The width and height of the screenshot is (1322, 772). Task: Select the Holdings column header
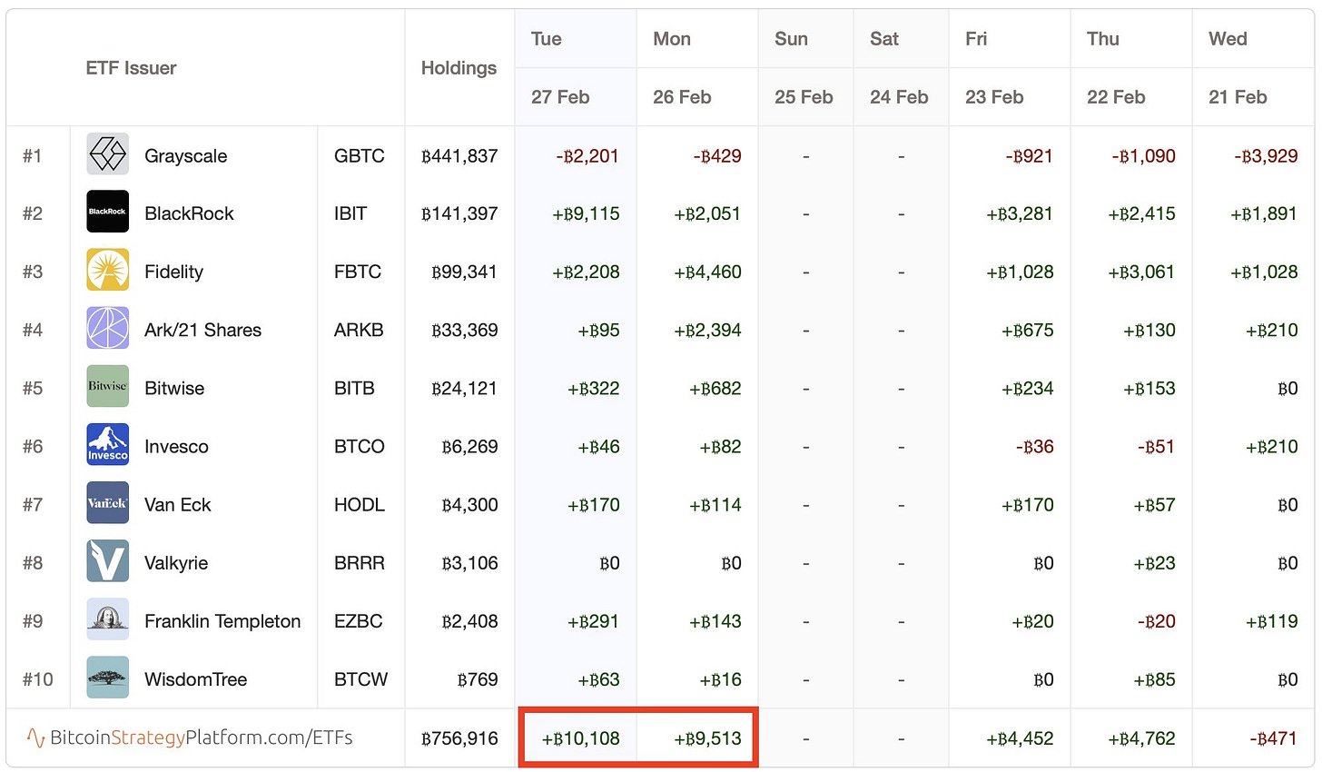coord(459,68)
